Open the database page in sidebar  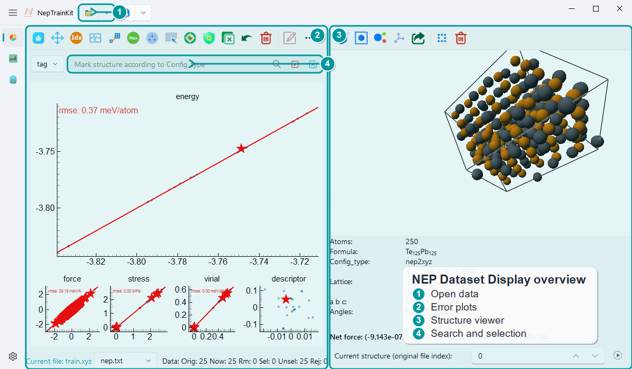[13, 80]
